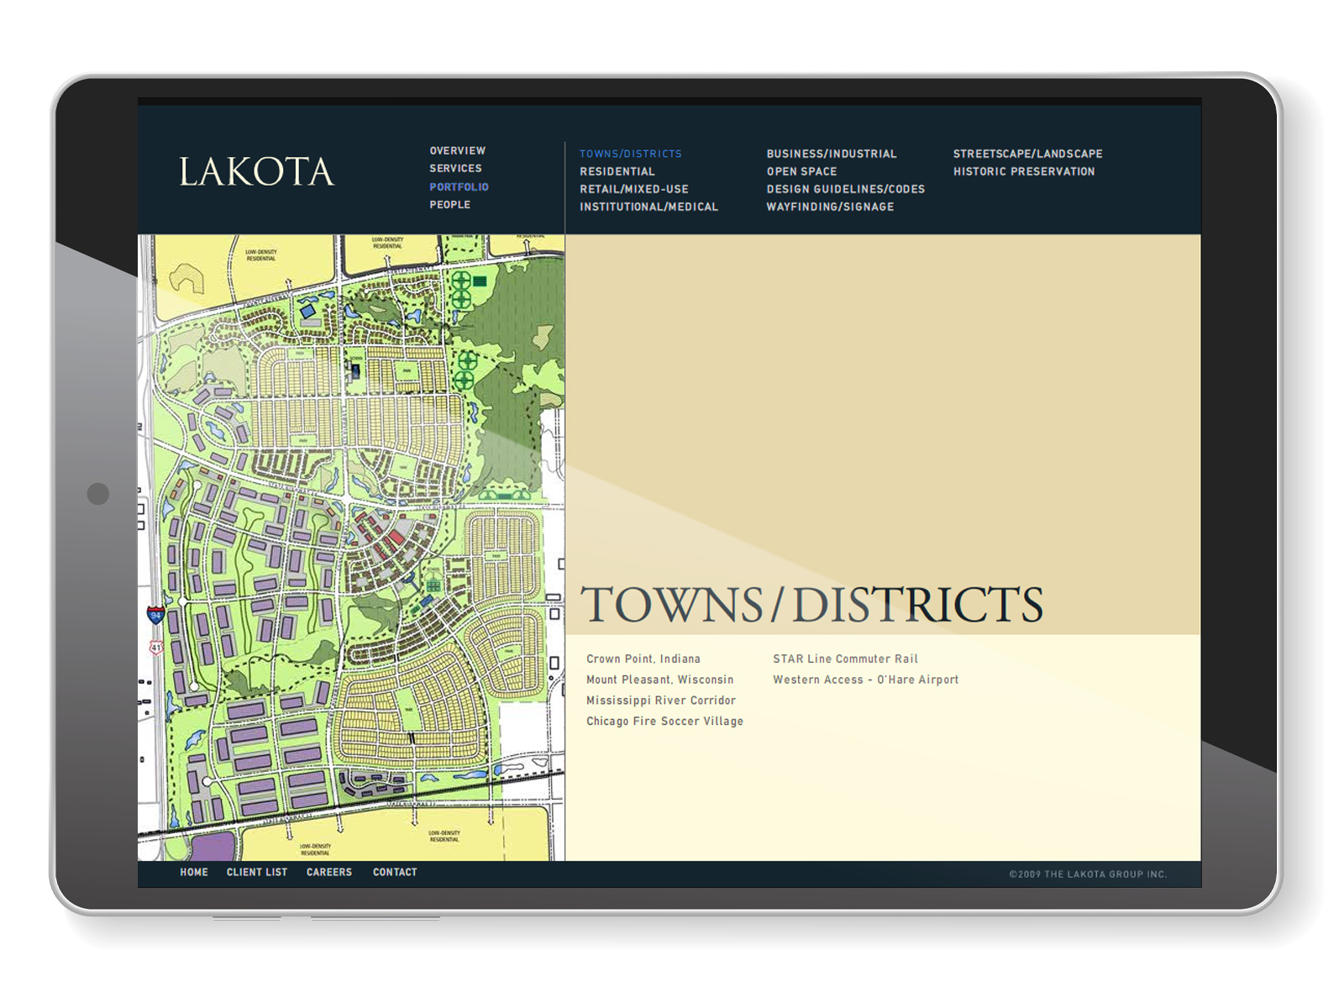Open the Client List page
Viewport: 1344px width, 1008px height.
click(257, 873)
